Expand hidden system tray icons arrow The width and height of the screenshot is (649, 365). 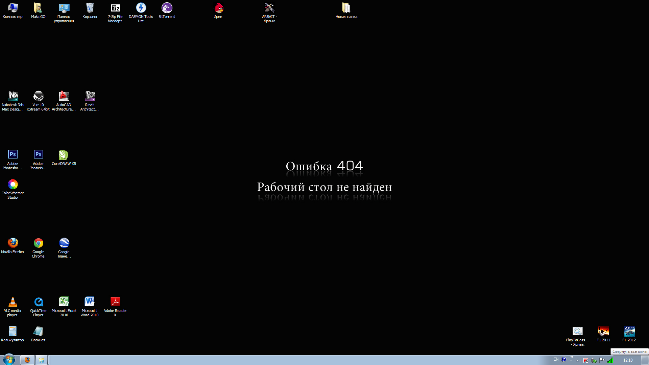tap(578, 360)
